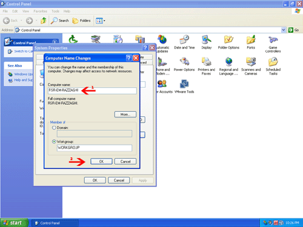Open Phone and Modem Options icon
The height and width of the screenshot is (227, 303).
click(164, 66)
